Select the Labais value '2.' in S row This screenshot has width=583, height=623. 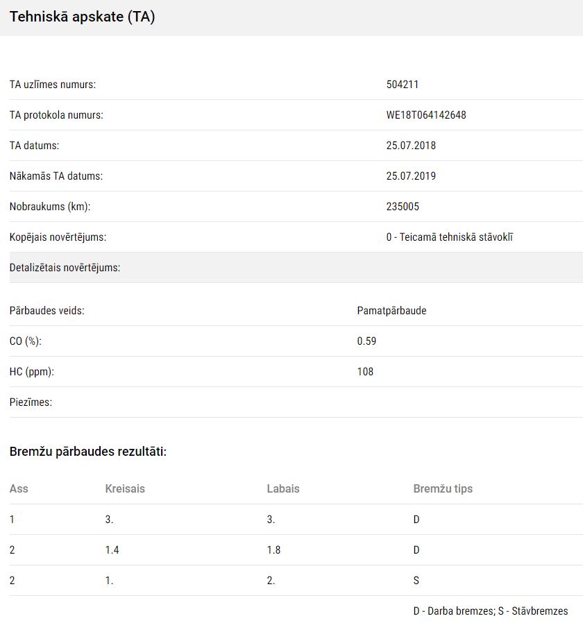coord(271,581)
